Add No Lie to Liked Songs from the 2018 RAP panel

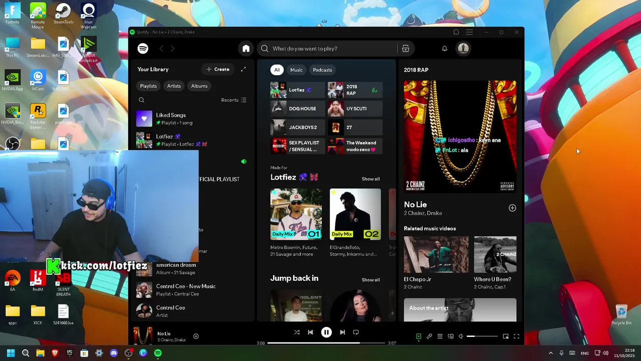click(512, 208)
